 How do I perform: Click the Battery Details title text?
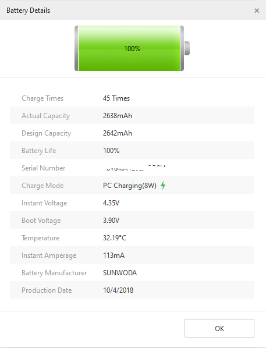click(28, 10)
